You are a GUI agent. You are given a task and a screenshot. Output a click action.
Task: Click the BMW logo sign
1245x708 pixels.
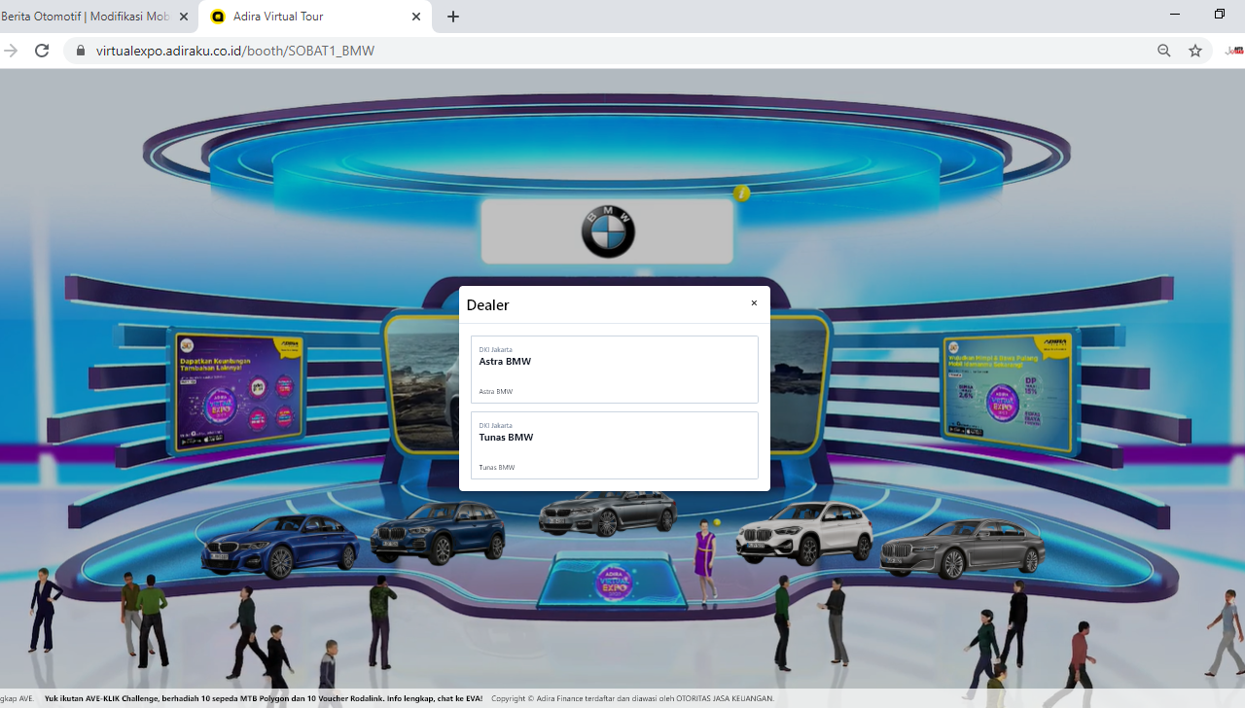tap(608, 231)
